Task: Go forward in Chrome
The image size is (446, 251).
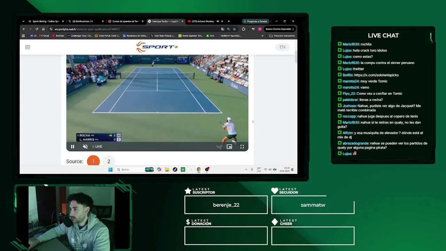Action: coord(30,29)
